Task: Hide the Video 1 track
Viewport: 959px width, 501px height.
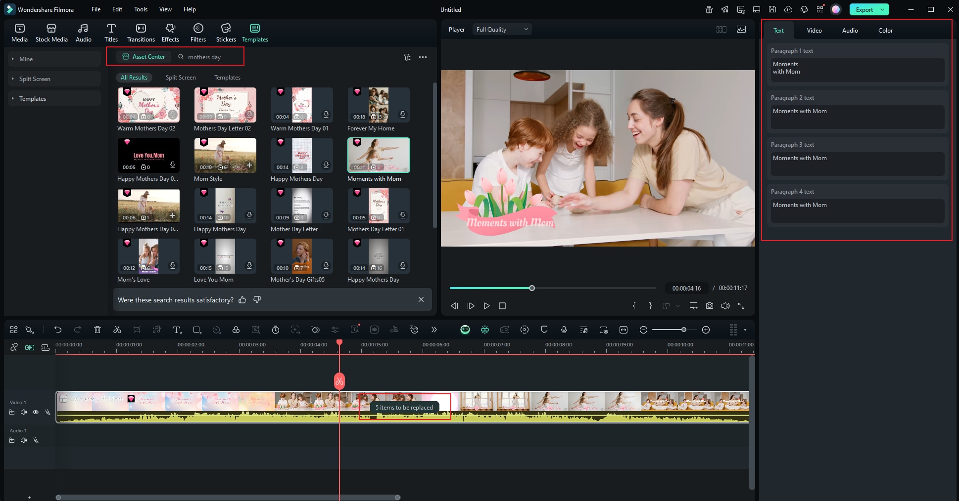Action: coord(36,412)
